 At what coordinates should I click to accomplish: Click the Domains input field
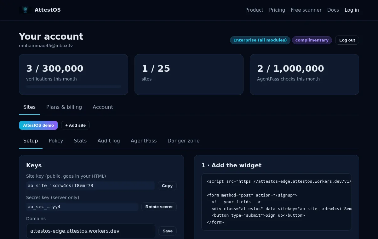[x=91, y=231]
